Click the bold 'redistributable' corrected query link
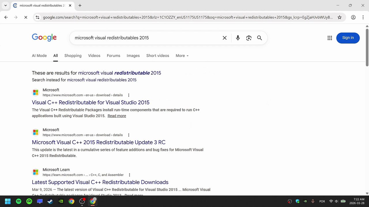Image resolution: width=369 pixels, height=207 pixels. pyautogui.click(x=132, y=73)
